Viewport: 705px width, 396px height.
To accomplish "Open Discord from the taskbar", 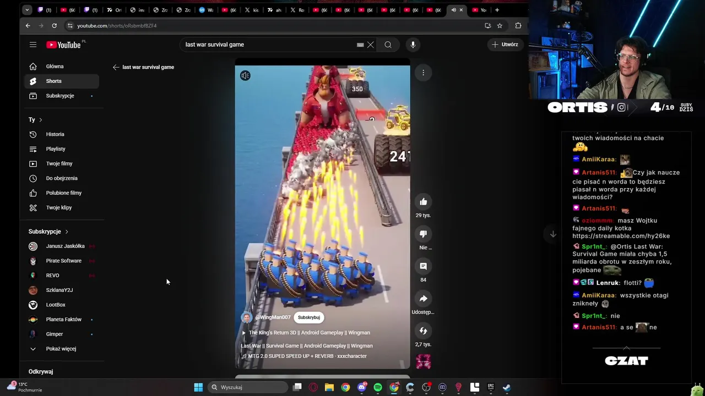I will pyautogui.click(x=362, y=387).
